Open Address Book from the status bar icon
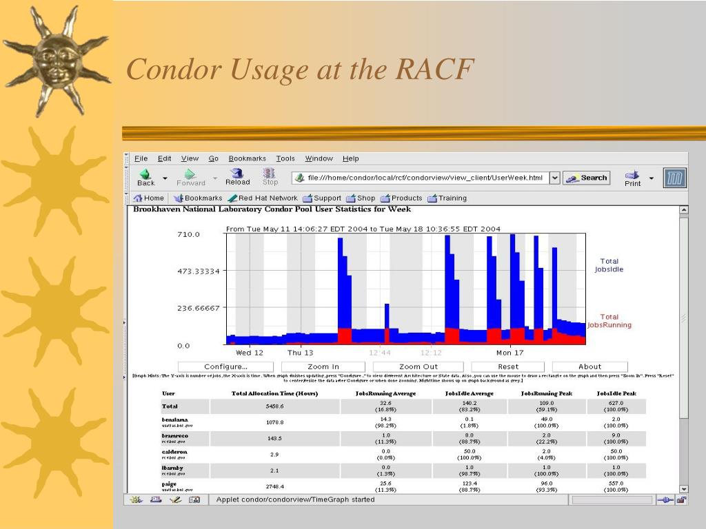The width and height of the screenshot is (706, 529). (x=194, y=499)
